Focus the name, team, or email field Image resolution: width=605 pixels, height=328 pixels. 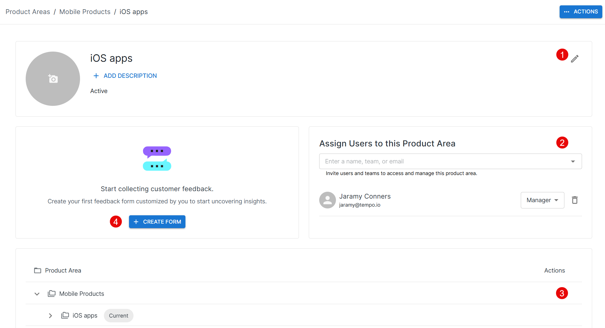[x=442, y=161]
